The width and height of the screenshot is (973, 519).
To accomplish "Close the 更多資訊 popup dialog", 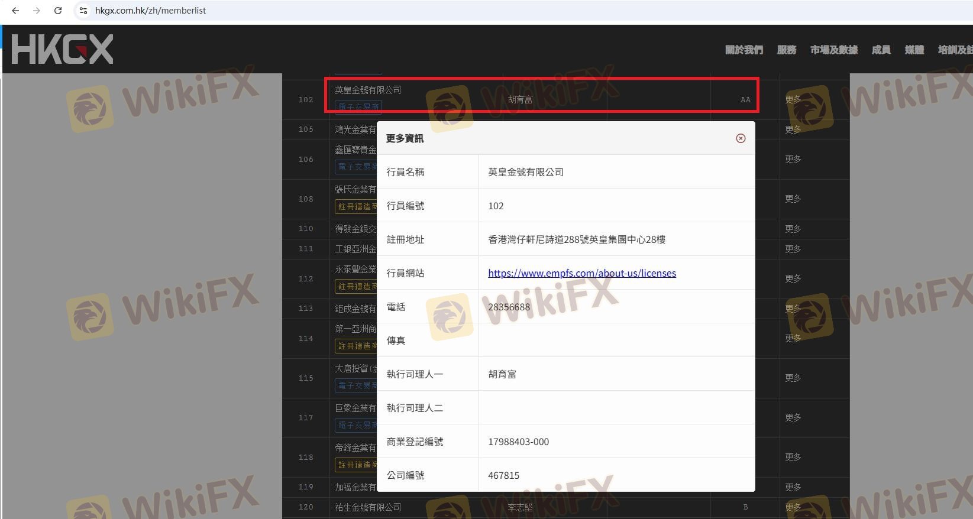I will pyautogui.click(x=740, y=138).
